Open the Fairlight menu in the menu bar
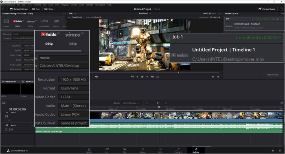Image resolution: width=285 pixels, height=154 pixels. click(x=90, y=5)
